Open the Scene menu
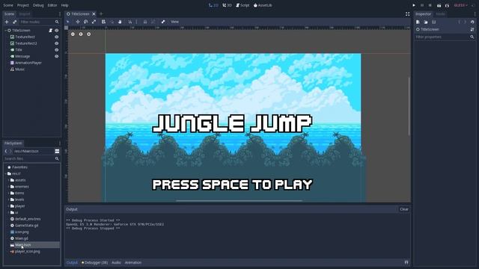This screenshot has width=479, height=269. pos(8,5)
